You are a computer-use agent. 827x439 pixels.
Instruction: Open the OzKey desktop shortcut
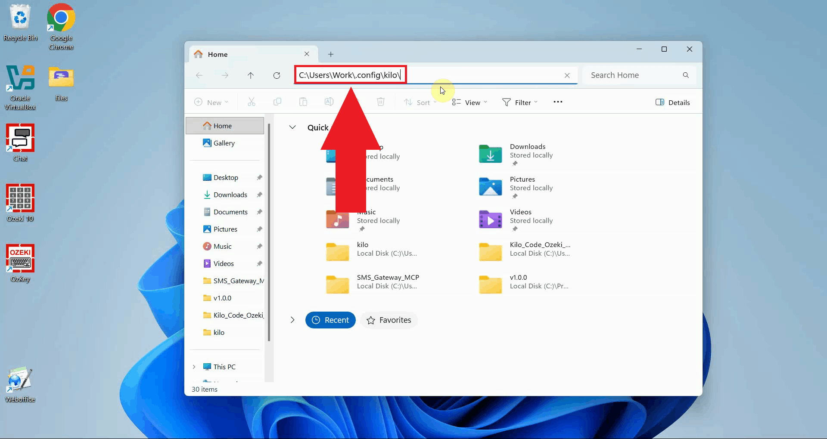point(20,263)
